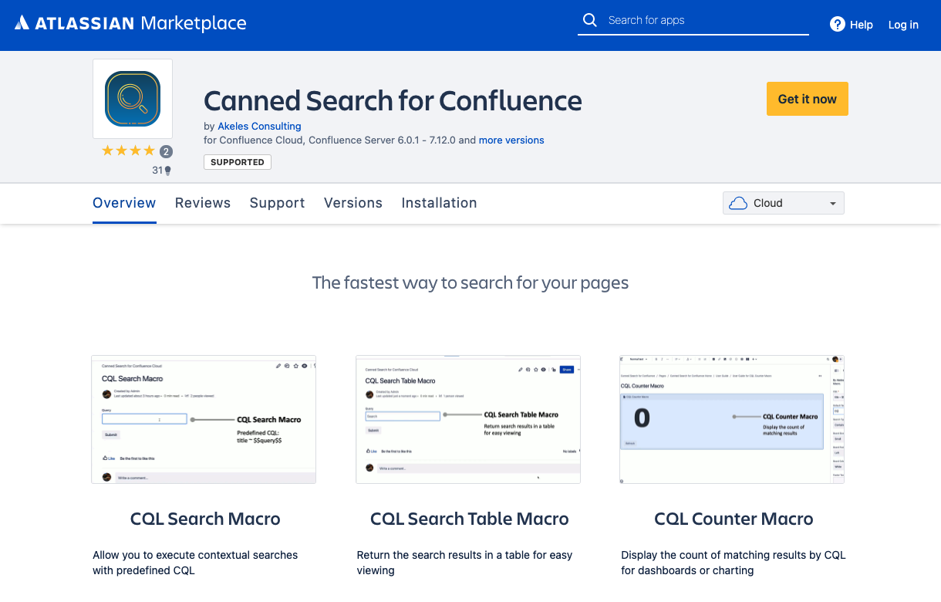The height and width of the screenshot is (602, 941).
Task: Click the Log in link
Action: tap(903, 24)
